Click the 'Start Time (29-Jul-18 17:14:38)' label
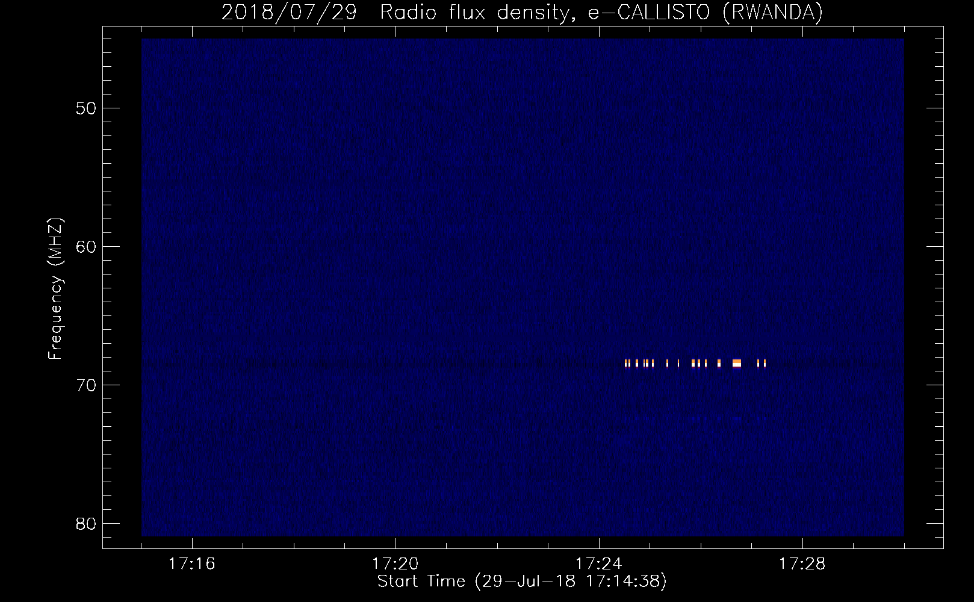 point(522,582)
